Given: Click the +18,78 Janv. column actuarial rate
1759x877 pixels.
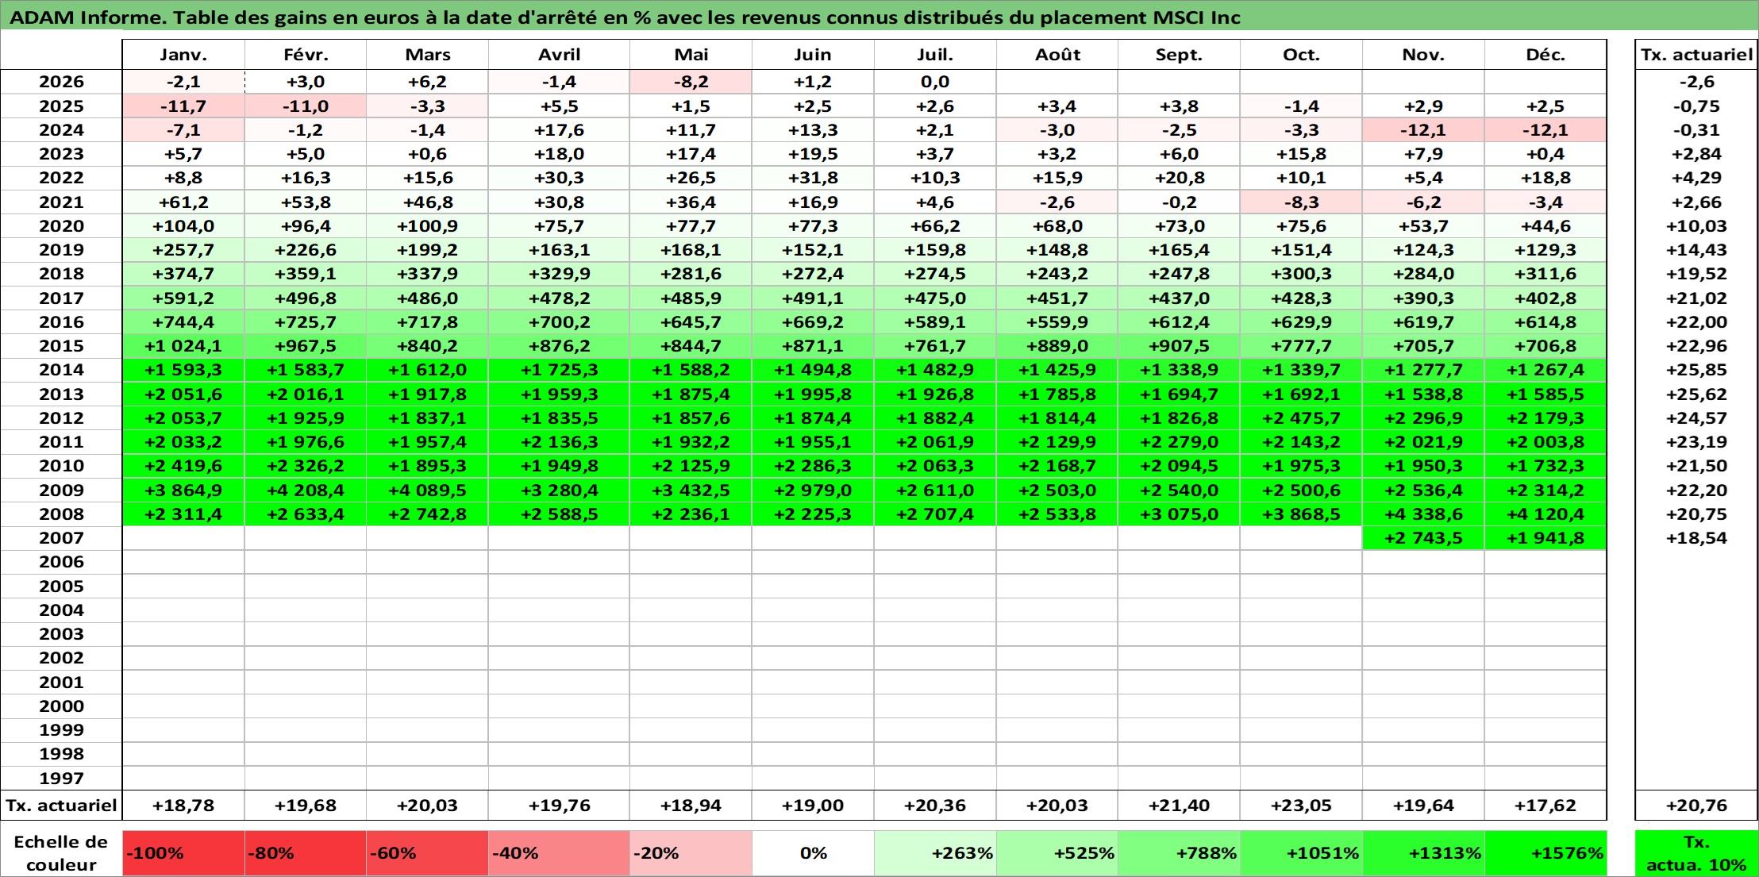Looking at the screenshot, I should coord(183,806).
